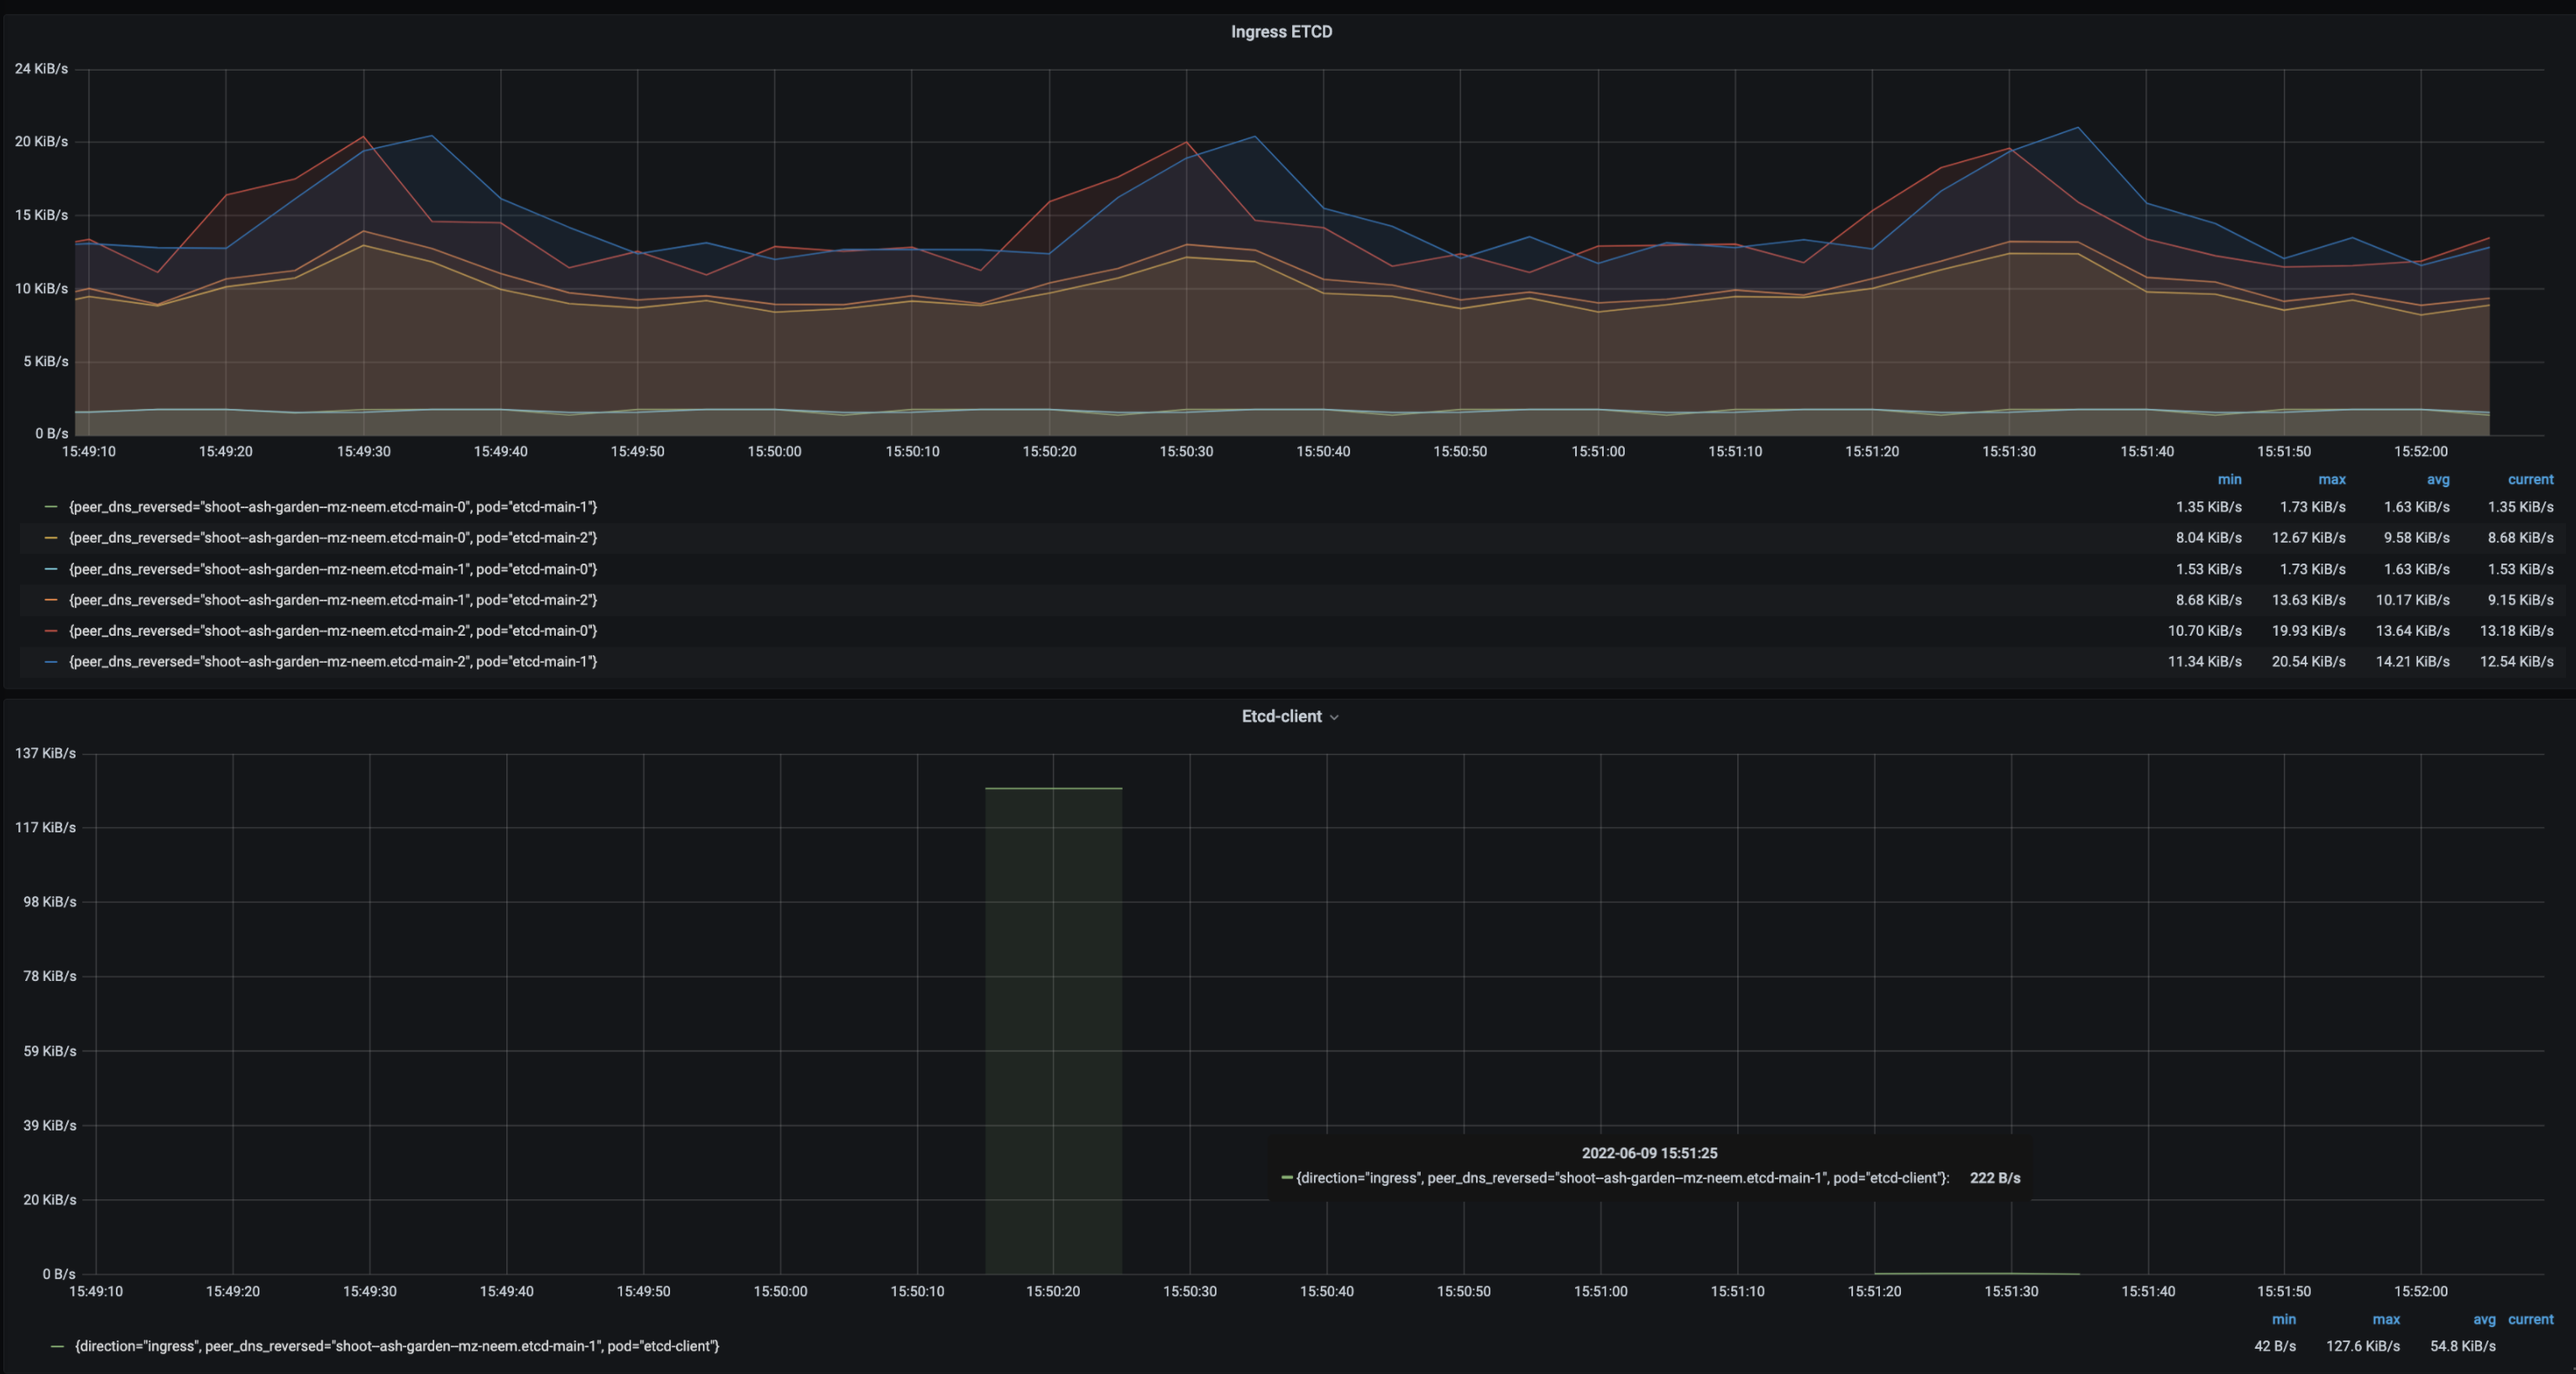Sort Ingress ETCD legend by current
Screen dimensions: 2576x1374
pyautogui.click(x=2530, y=480)
